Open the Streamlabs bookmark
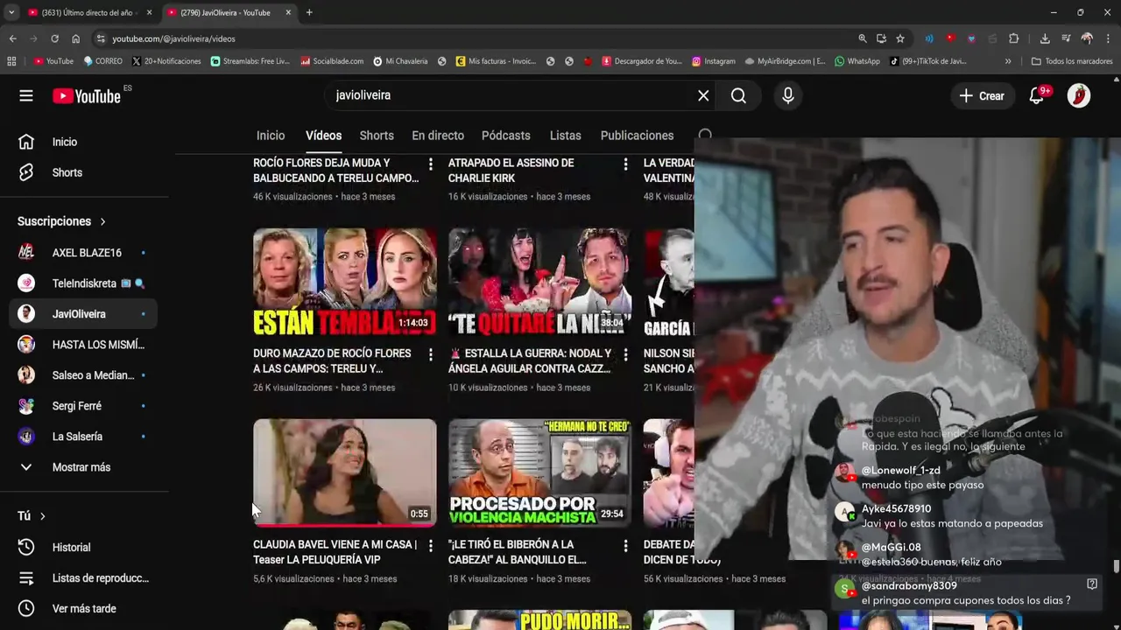1121x630 pixels. click(250, 61)
